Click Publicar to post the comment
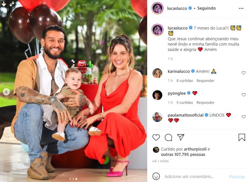248x182 pixels. [237, 177]
